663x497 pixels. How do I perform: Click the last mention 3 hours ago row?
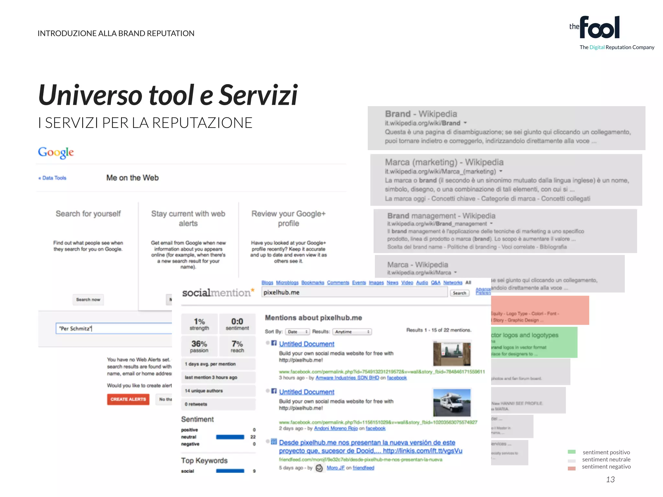tap(218, 377)
